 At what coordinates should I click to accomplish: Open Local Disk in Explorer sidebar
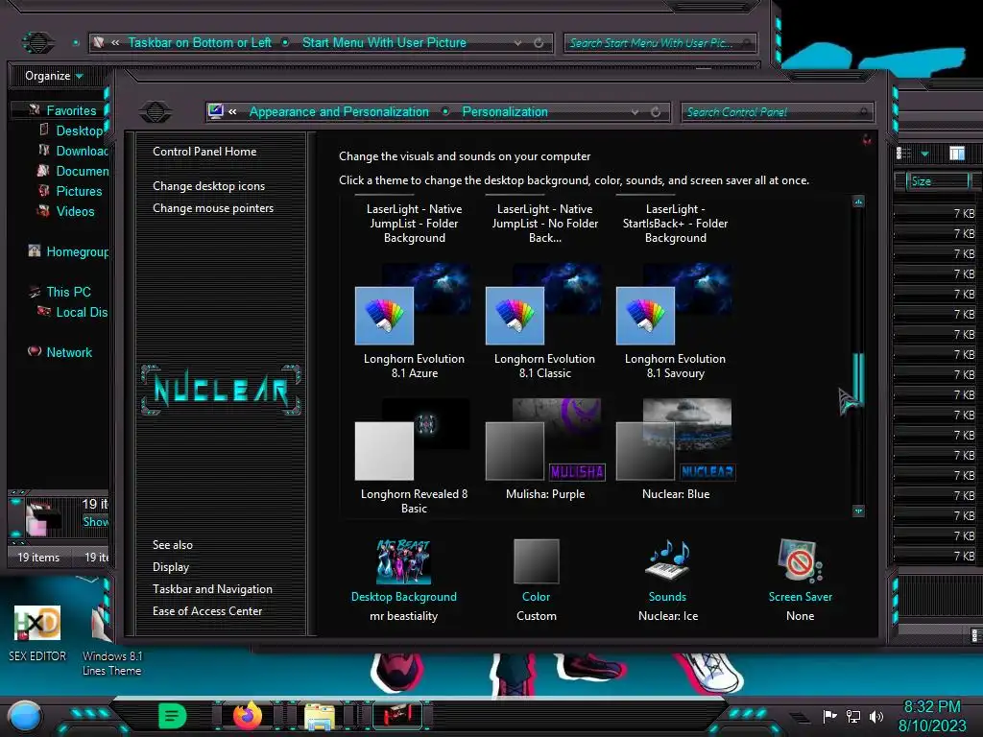[82, 312]
